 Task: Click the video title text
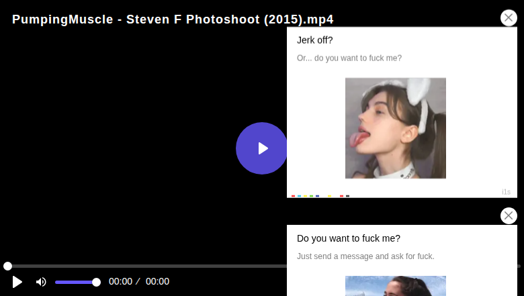coord(173,19)
